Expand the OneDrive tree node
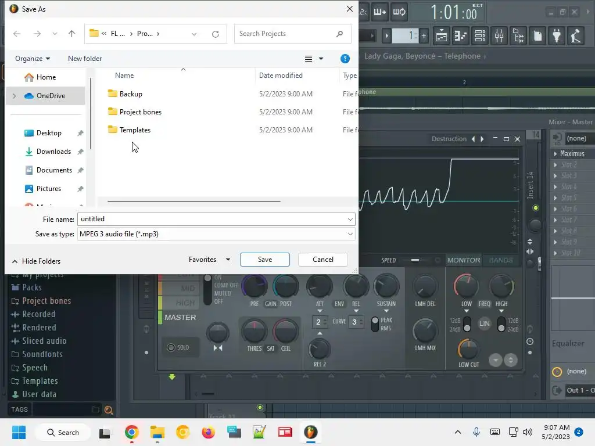 tap(15, 96)
